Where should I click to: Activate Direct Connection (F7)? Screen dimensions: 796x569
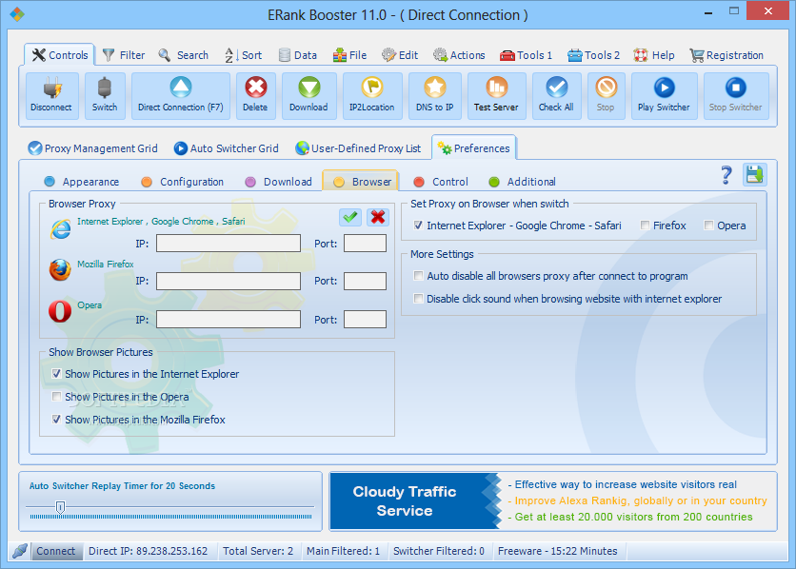point(181,96)
